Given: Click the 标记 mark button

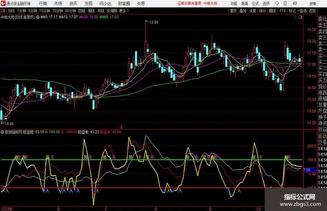Looking at the screenshot, I should (x=292, y=11).
